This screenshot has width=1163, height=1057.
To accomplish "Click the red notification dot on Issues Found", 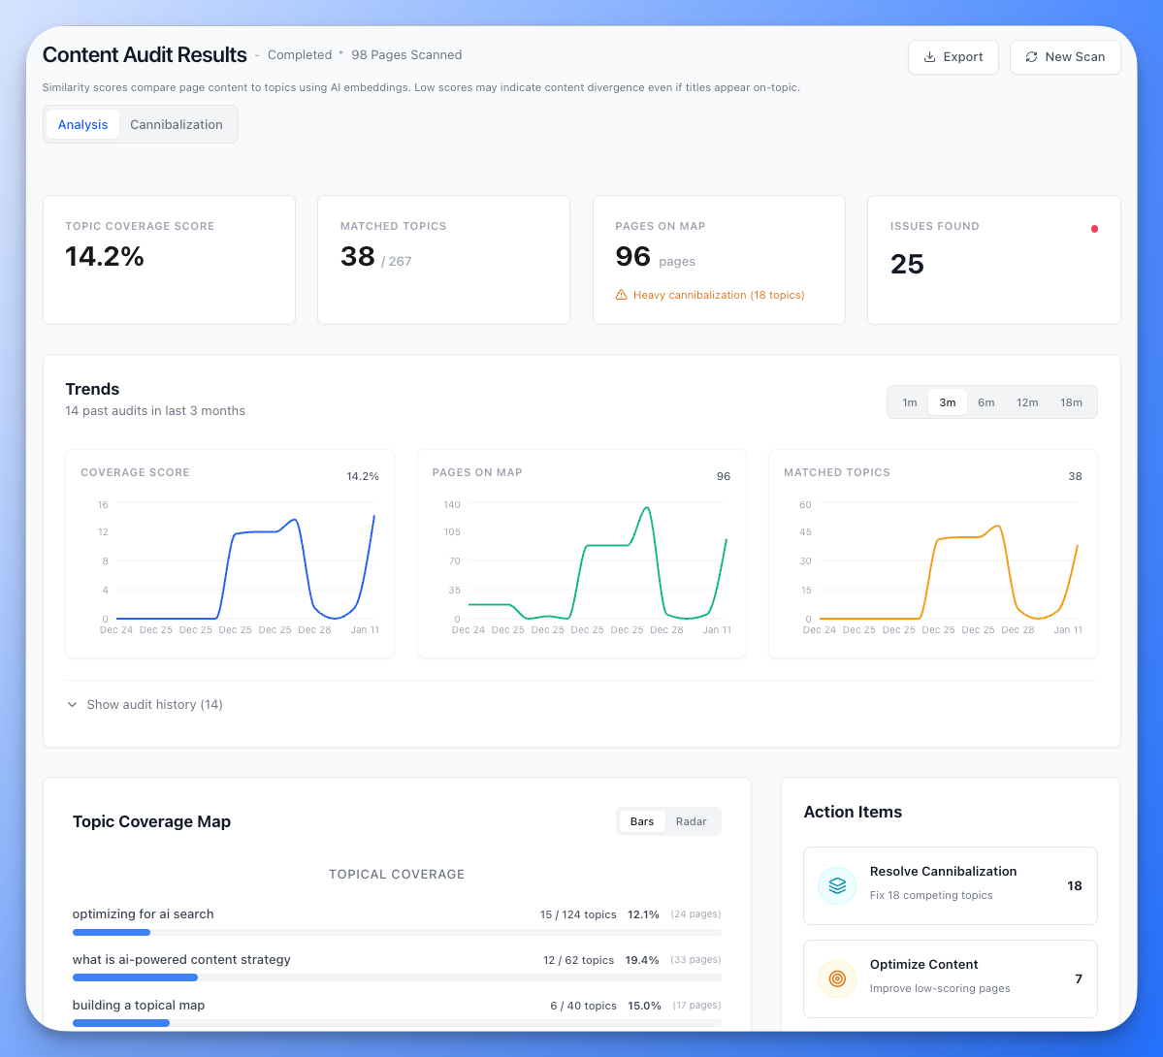I will (x=1094, y=229).
